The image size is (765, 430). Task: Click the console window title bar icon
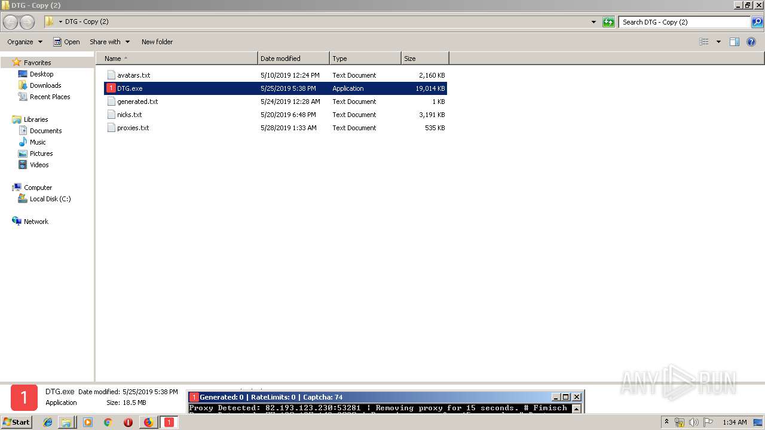[x=194, y=397]
